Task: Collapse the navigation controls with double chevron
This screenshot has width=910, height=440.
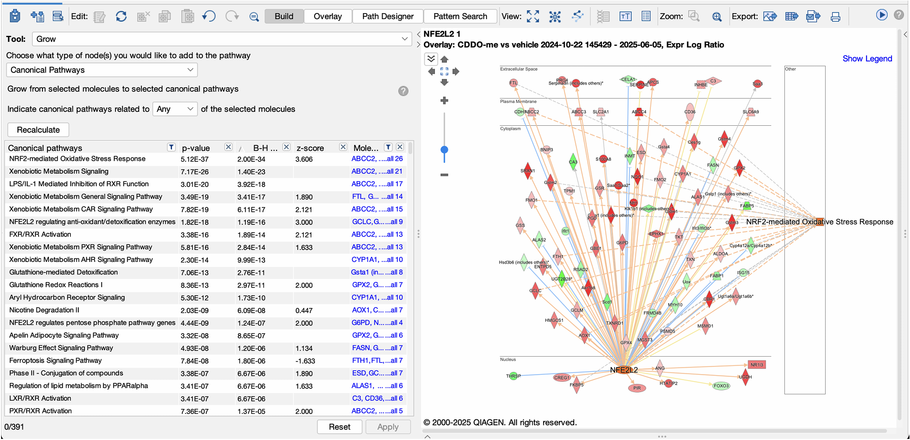Action: point(431,59)
